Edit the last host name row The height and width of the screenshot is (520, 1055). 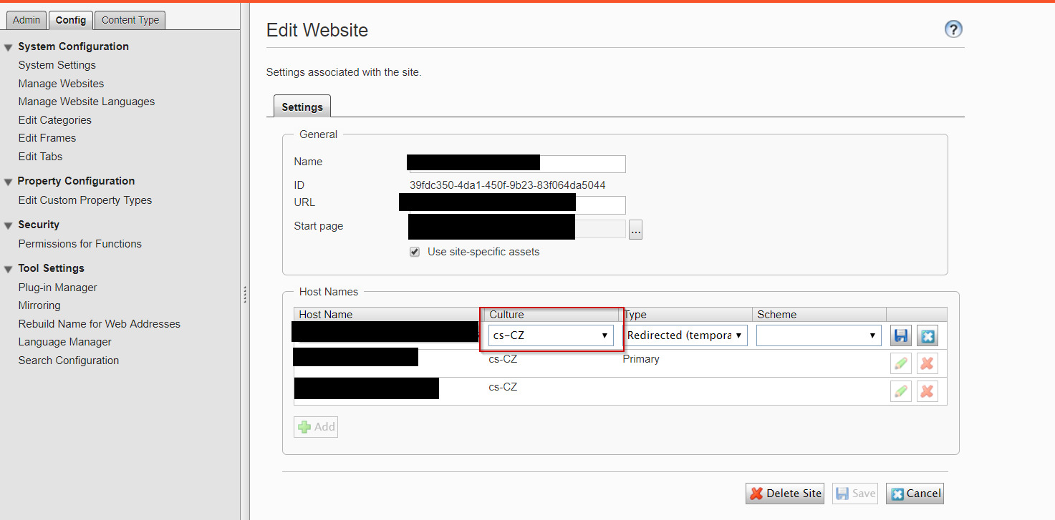[901, 391]
